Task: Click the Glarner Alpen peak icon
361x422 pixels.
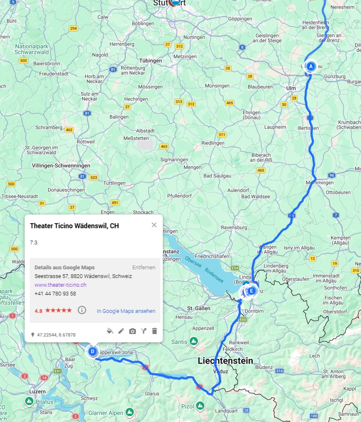Action: pos(129,412)
